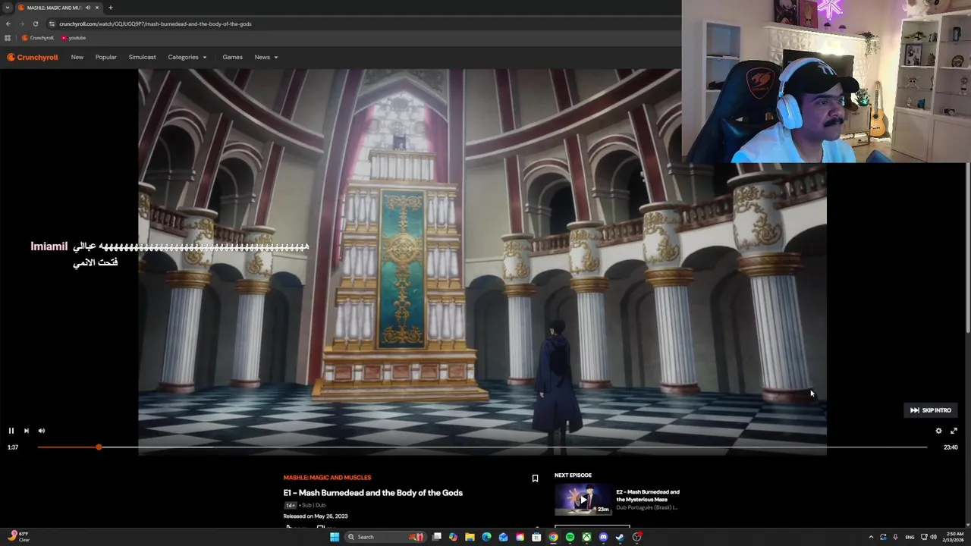Open Steam from the taskbar

[x=620, y=537]
